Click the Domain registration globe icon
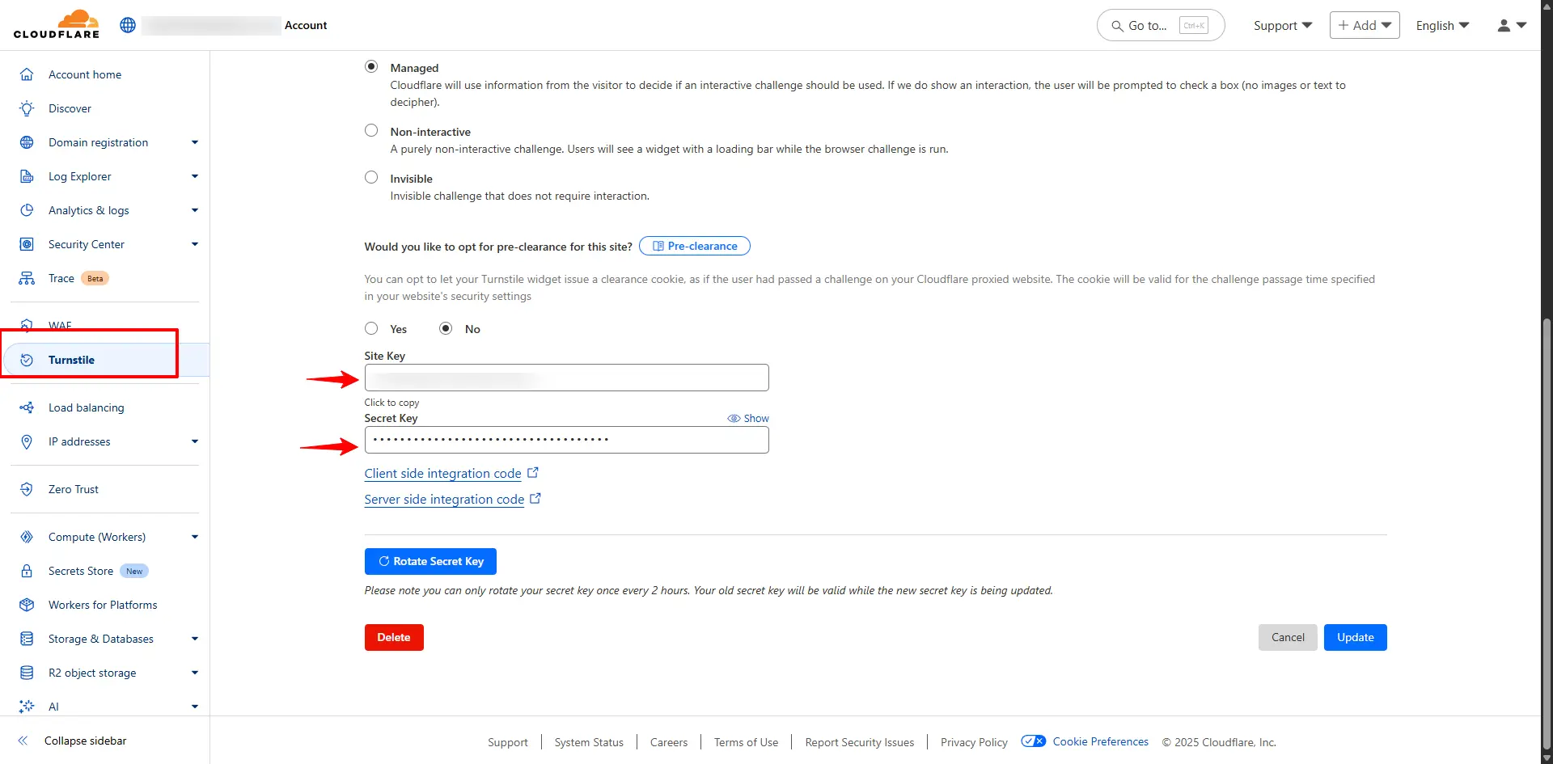The image size is (1553, 764). [27, 142]
